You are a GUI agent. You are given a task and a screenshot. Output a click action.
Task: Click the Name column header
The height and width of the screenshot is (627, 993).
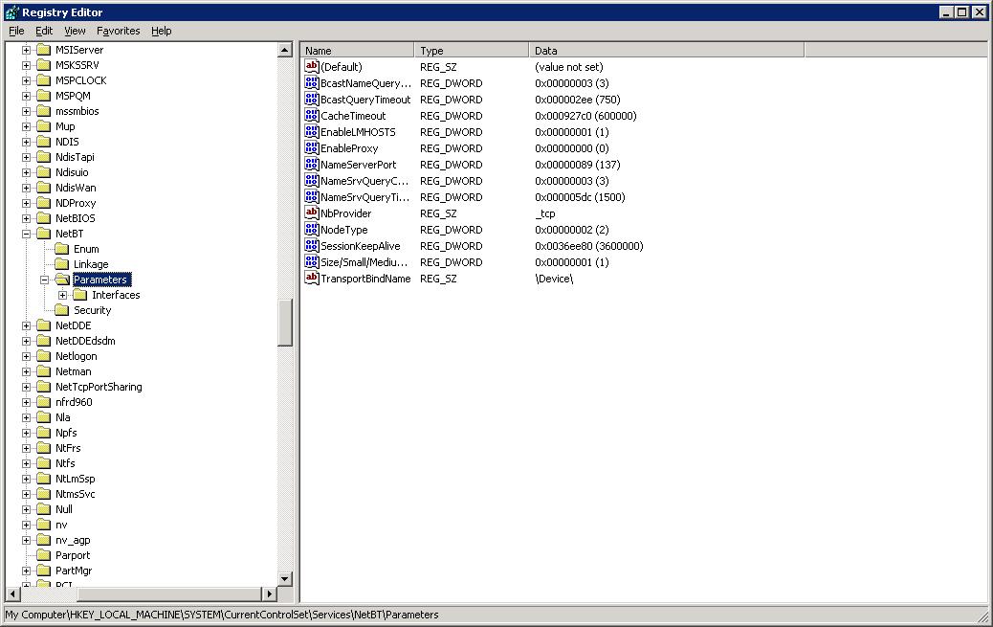coord(354,50)
